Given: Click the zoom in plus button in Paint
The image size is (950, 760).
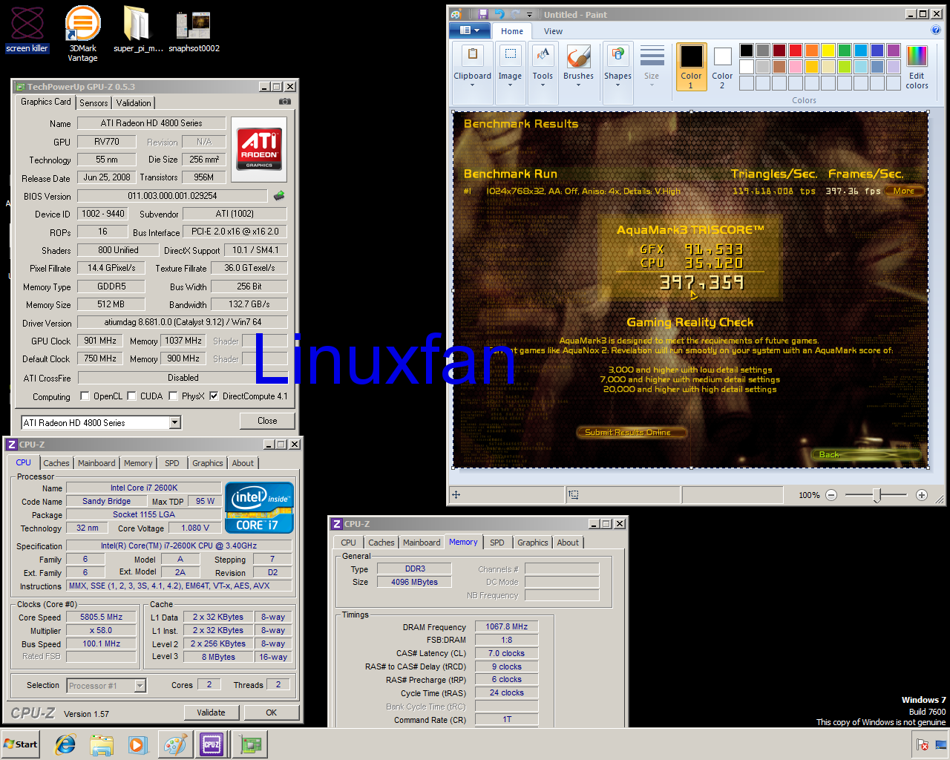Looking at the screenshot, I should 922,495.
